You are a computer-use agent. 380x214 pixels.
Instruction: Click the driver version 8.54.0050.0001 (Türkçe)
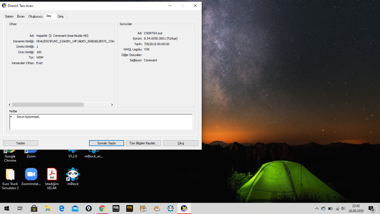tap(161, 38)
